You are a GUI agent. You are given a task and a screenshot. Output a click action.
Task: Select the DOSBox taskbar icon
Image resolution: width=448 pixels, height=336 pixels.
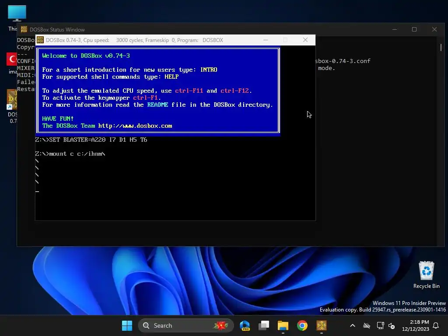322,325
